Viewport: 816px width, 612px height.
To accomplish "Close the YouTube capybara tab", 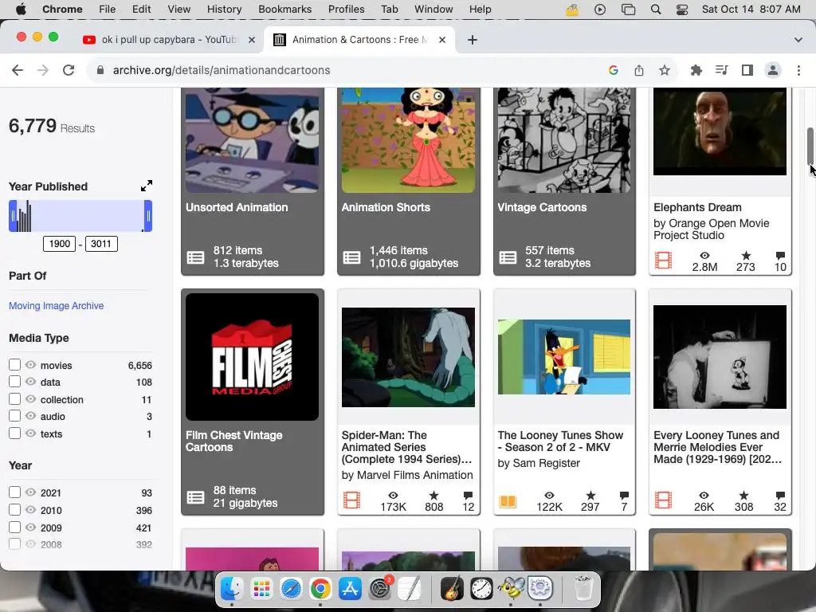I will coord(252,40).
